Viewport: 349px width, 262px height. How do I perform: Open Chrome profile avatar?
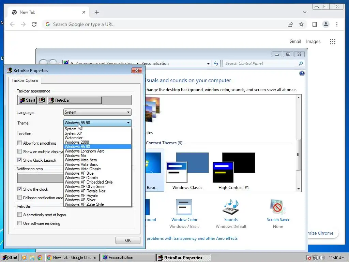(325, 24)
